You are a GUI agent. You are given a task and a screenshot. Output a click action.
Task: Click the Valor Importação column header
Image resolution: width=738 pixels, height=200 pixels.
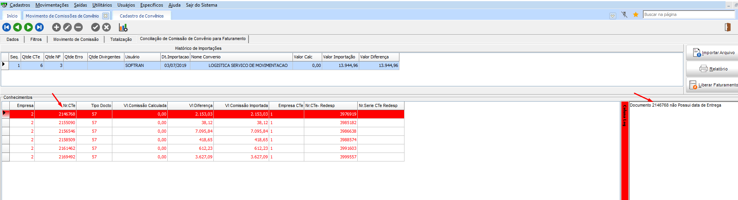click(340, 57)
